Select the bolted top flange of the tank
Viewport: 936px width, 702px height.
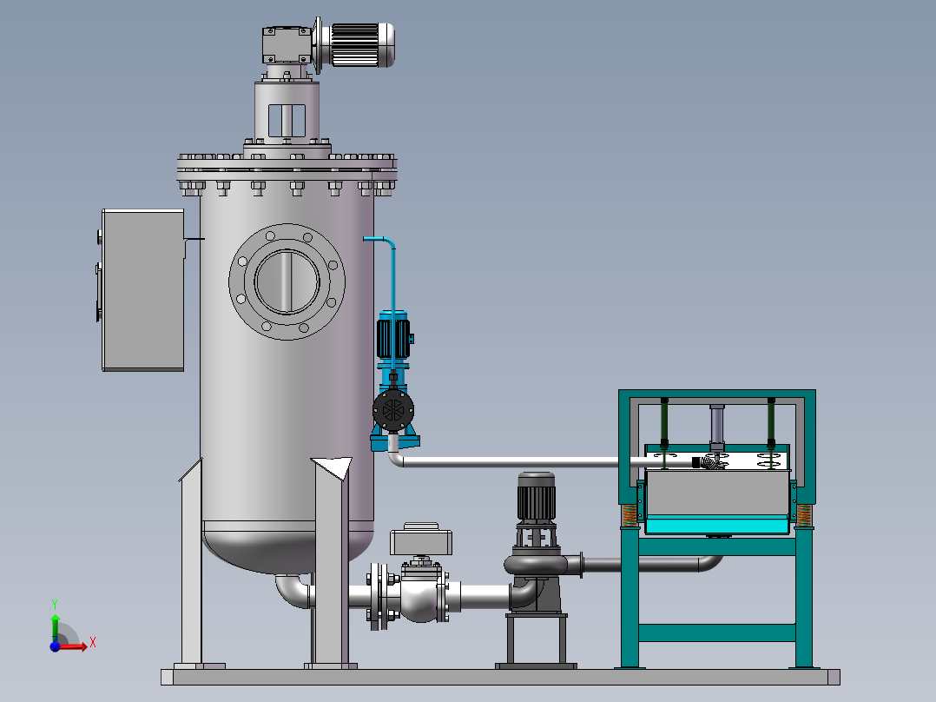[287, 170]
